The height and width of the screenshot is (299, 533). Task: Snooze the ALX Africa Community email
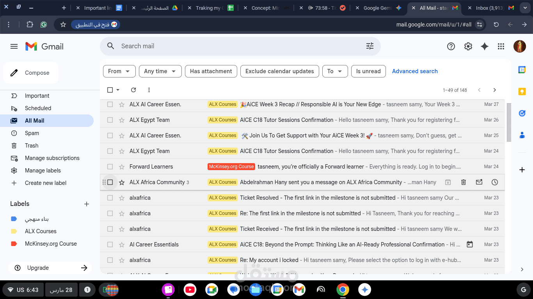click(x=495, y=182)
